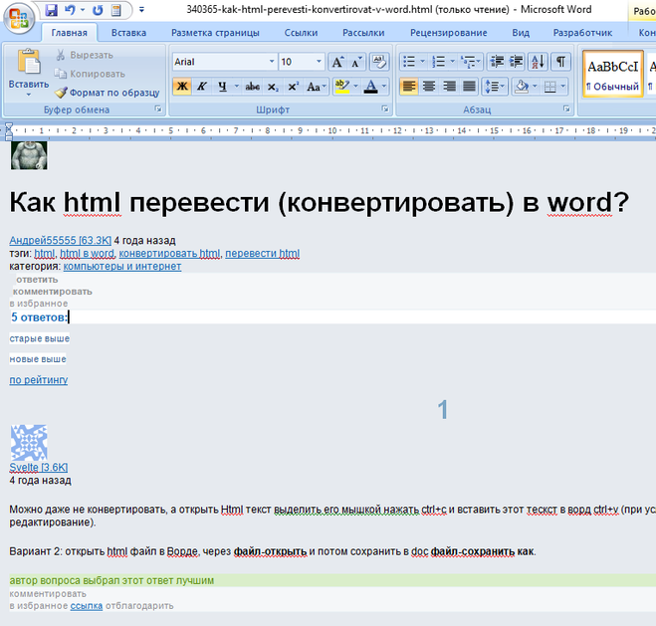Toggle superscript x² formatting
The width and height of the screenshot is (656, 626).
[x=293, y=87]
